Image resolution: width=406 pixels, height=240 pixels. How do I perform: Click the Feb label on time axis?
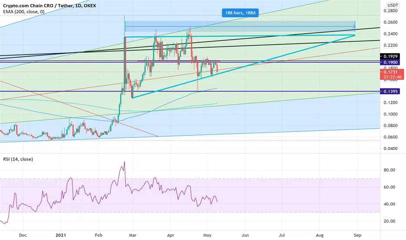click(98, 235)
